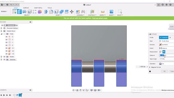Select the New Component icon
Image resolution: width=174 pixels, height=98 pixels.
click(x=78, y=12)
